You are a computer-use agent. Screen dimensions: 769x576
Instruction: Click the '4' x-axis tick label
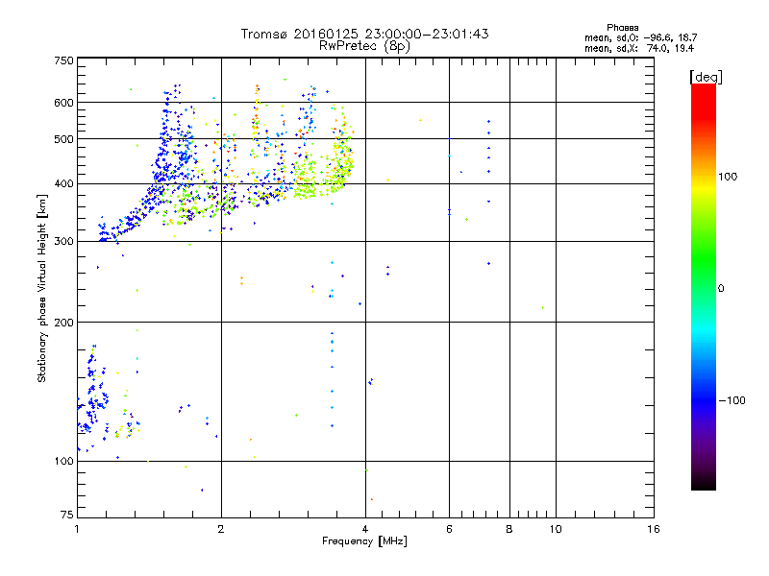365,529
